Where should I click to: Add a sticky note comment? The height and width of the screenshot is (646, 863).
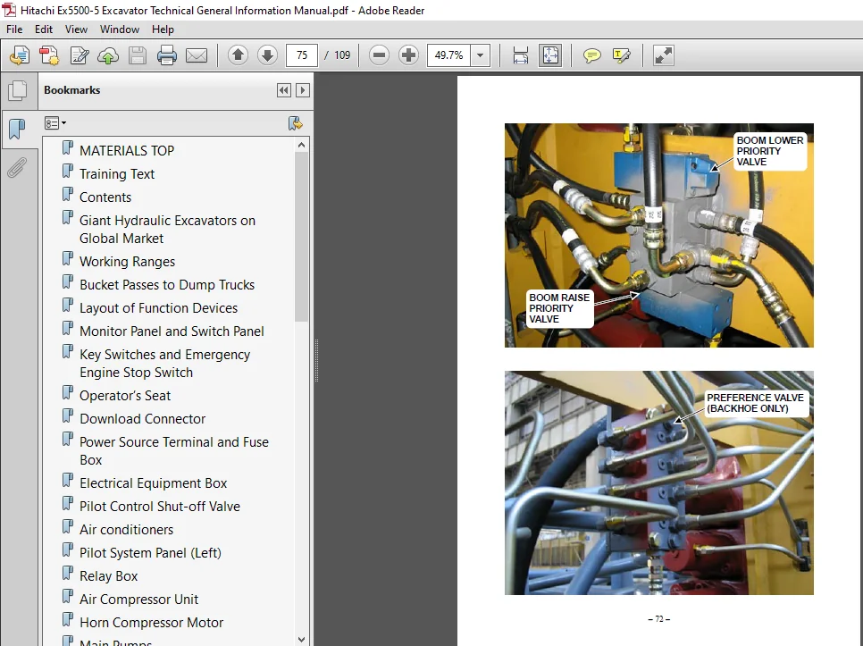(591, 55)
